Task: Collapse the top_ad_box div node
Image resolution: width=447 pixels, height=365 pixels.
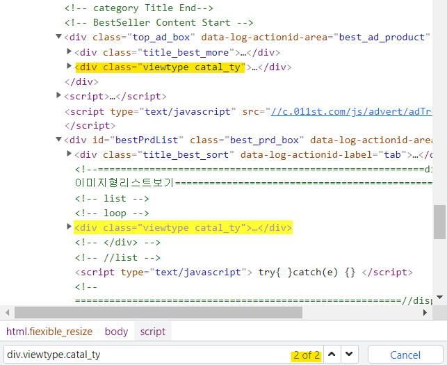Action: pyautogui.click(x=59, y=37)
